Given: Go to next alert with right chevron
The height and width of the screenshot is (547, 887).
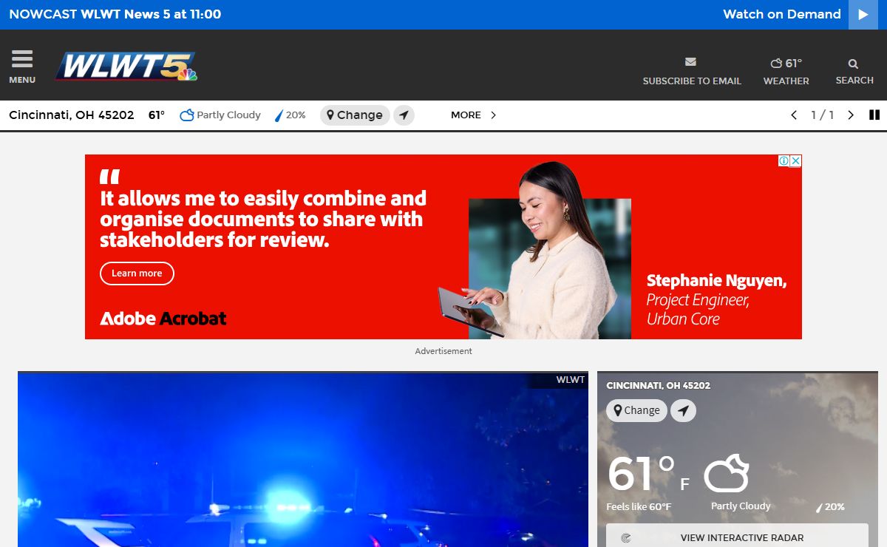Looking at the screenshot, I should pyautogui.click(x=851, y=115).
